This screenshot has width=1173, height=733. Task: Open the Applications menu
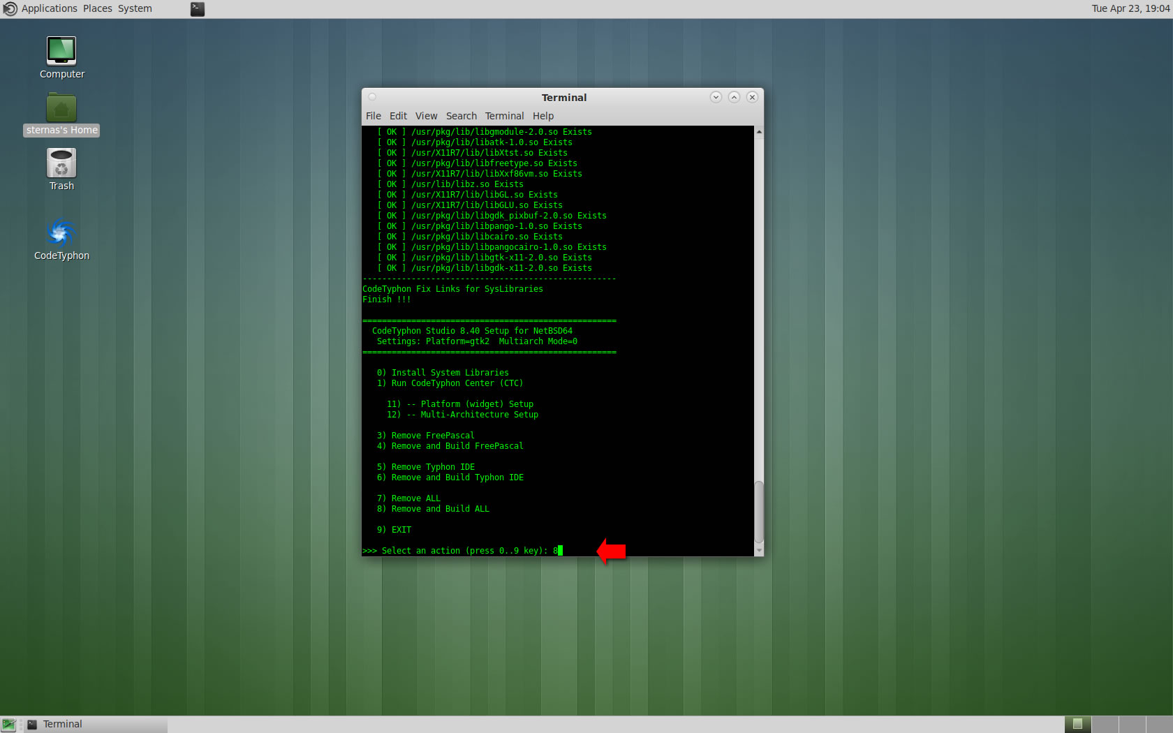(49, 8)
